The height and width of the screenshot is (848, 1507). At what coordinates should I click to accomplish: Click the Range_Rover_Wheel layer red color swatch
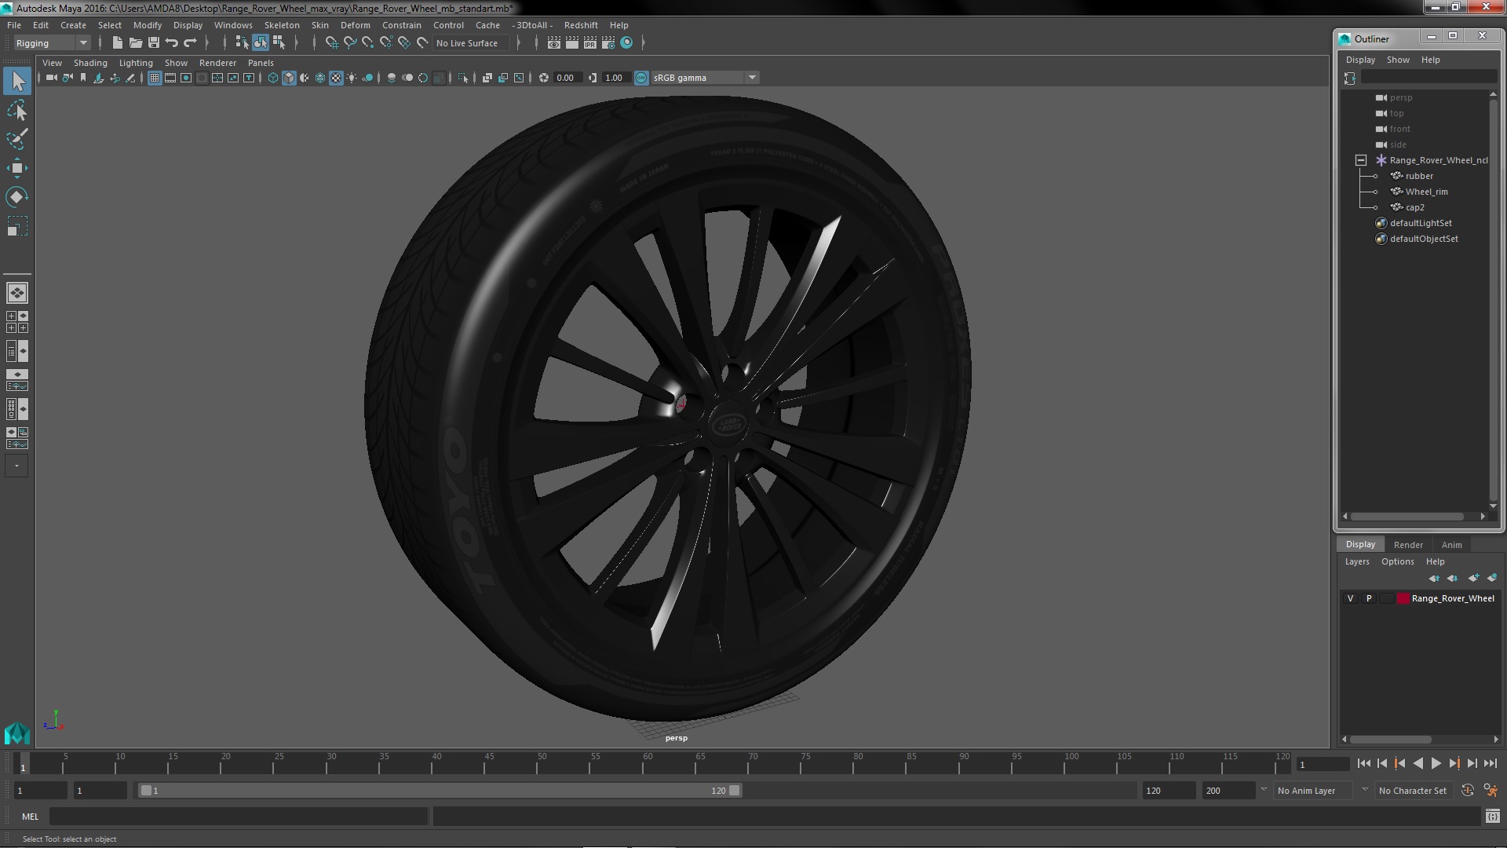click(1403, 598)
